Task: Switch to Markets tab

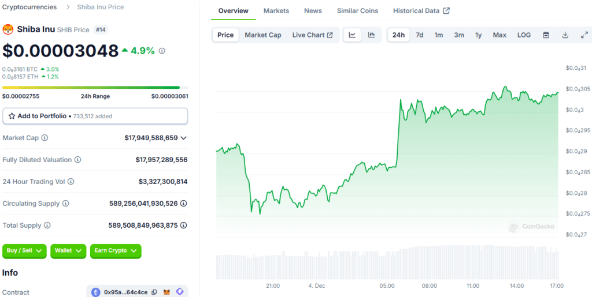Action: tap(276, 10)
